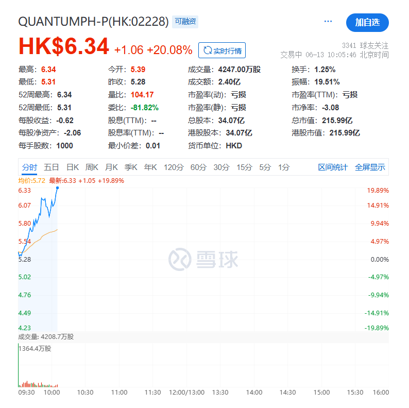Click 52周最高 6.34 value
The height and width of the screenshot is (408, 409).
coord(64,95)
